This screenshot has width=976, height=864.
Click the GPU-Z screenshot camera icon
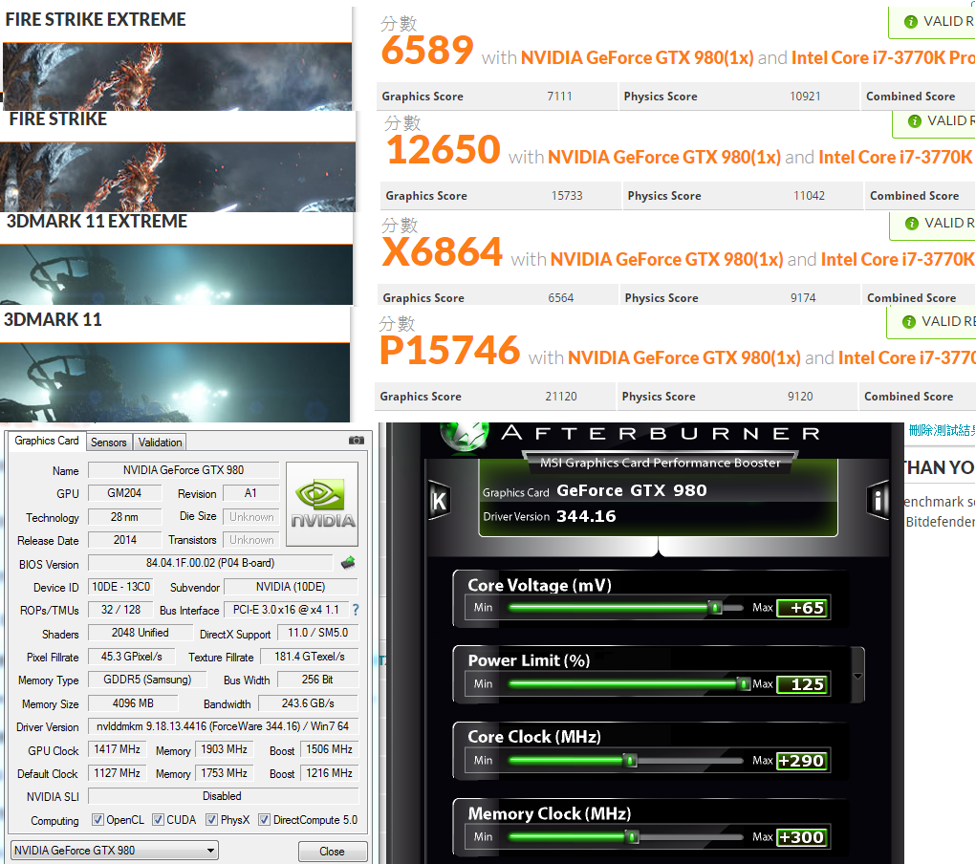point(356,440)
